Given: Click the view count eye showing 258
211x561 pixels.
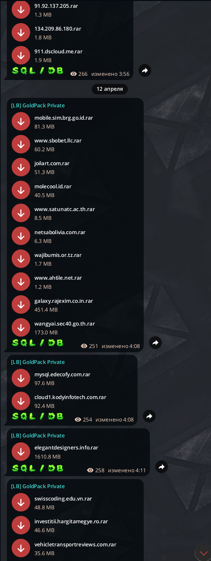Looking at the screenshot, I should pyautogui.click(x=90, y=470).
